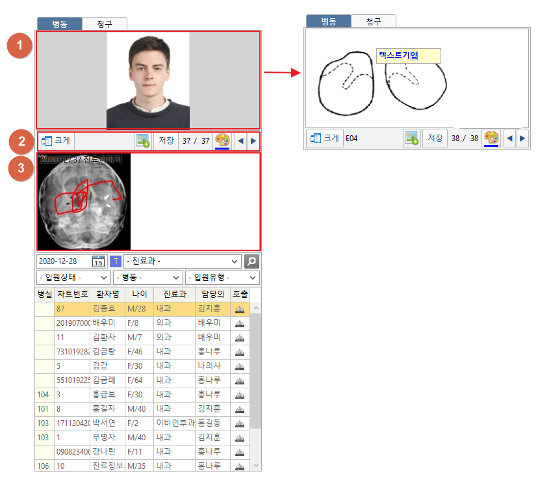Switch to 청구 tab in left panel
Screen dimensions: 538x478
[105, 24]
